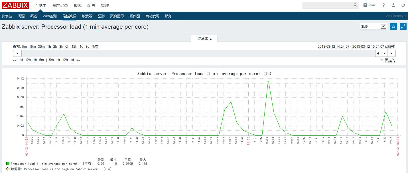Move time range right arrow

click(x=391, y=53)
